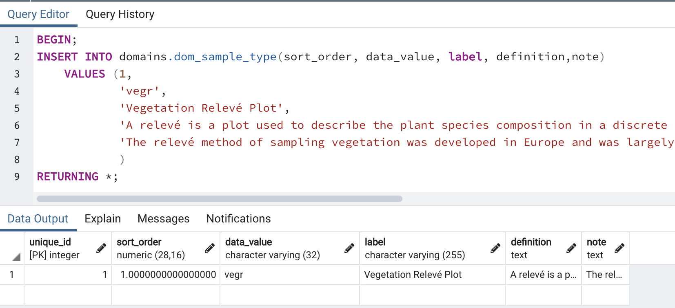Click the edit pencil icon for note column
The height and width of the screenshot is (308, 675).
619,248
